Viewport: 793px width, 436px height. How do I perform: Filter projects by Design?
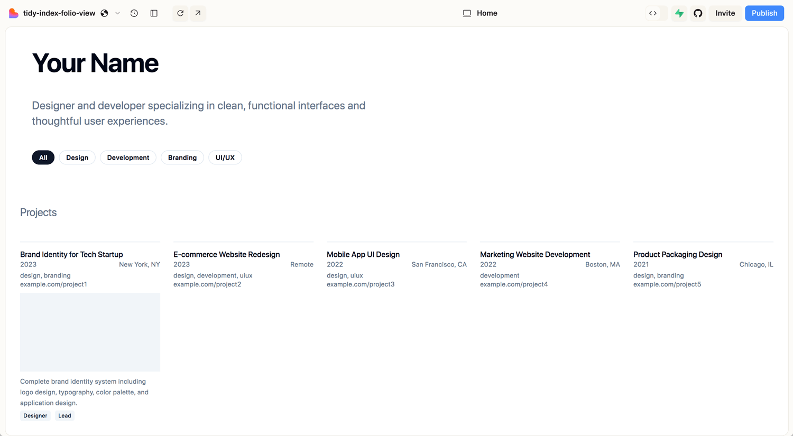coord(77,157)
